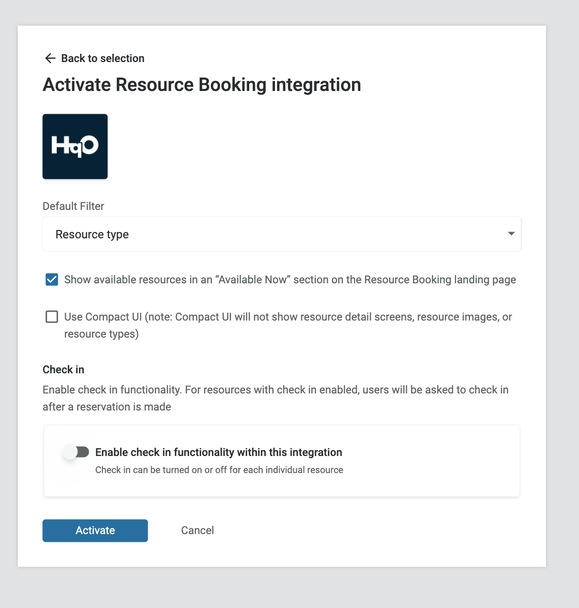This screenshot has width=579, height=608.
Task: Click the individual resource check in hint text
Action: click(219, 470)
